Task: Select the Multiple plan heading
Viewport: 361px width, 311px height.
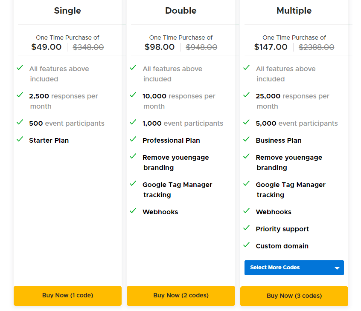Action: click(294, 11)
